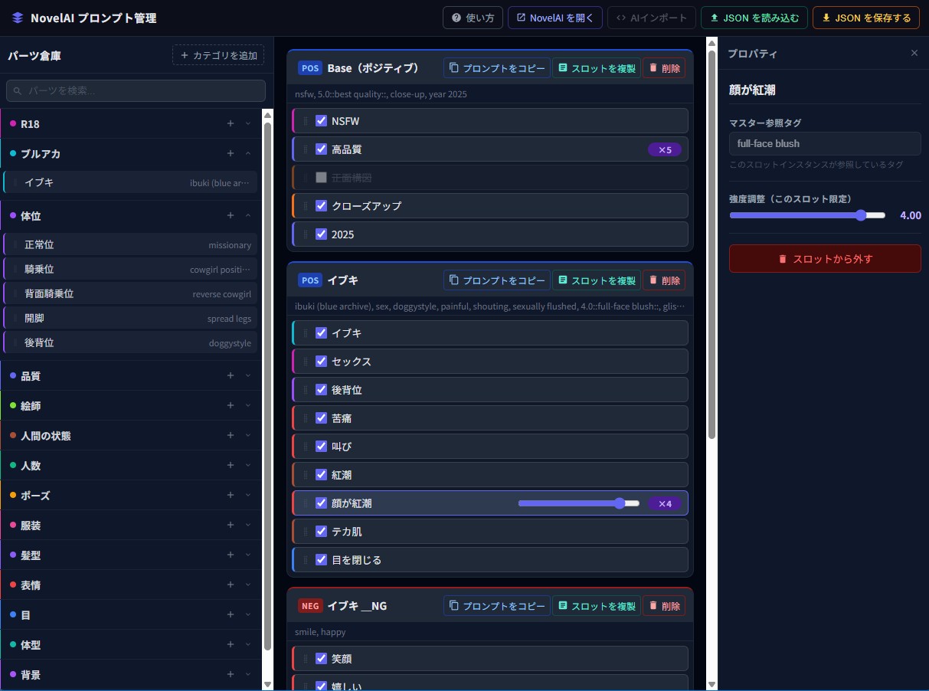
Task: Enable the 正面構図 checkbox
Action: point(322,177)
